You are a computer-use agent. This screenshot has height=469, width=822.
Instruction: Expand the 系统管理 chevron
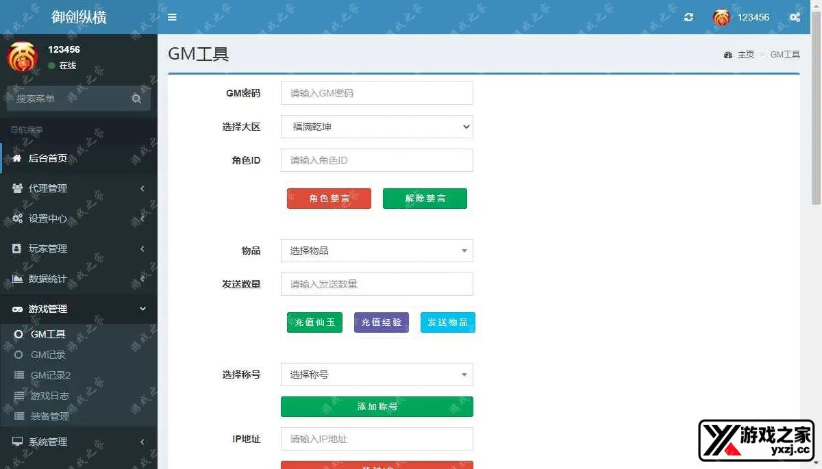coord(142,442)
